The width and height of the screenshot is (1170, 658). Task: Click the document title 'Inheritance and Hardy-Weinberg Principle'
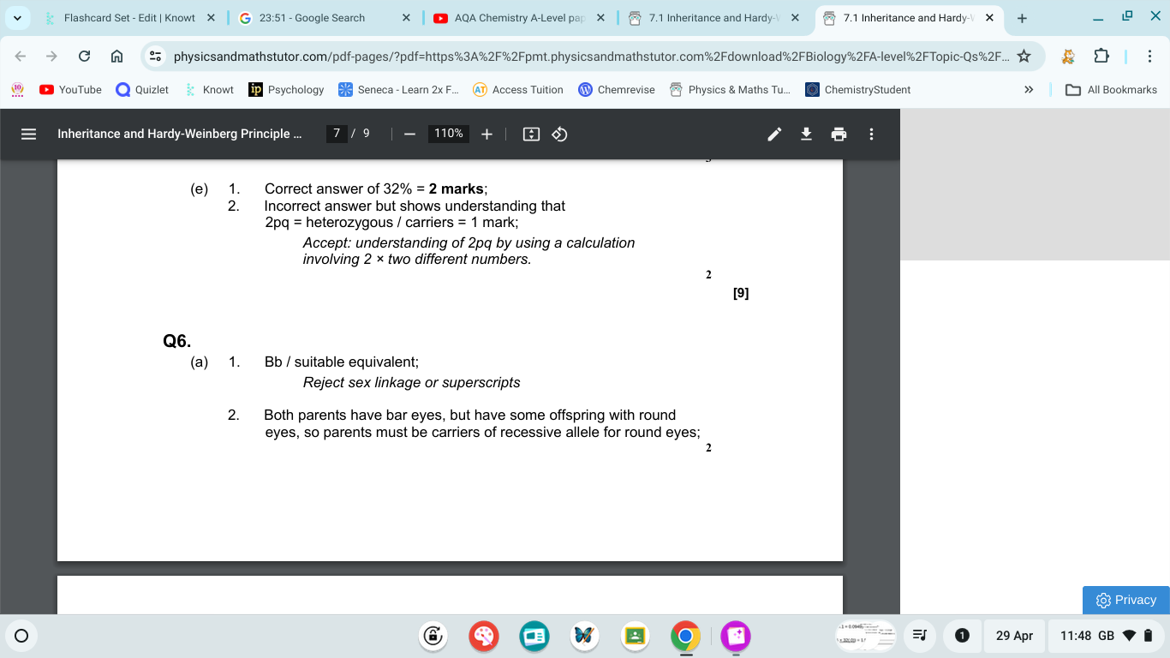(180, 134)
